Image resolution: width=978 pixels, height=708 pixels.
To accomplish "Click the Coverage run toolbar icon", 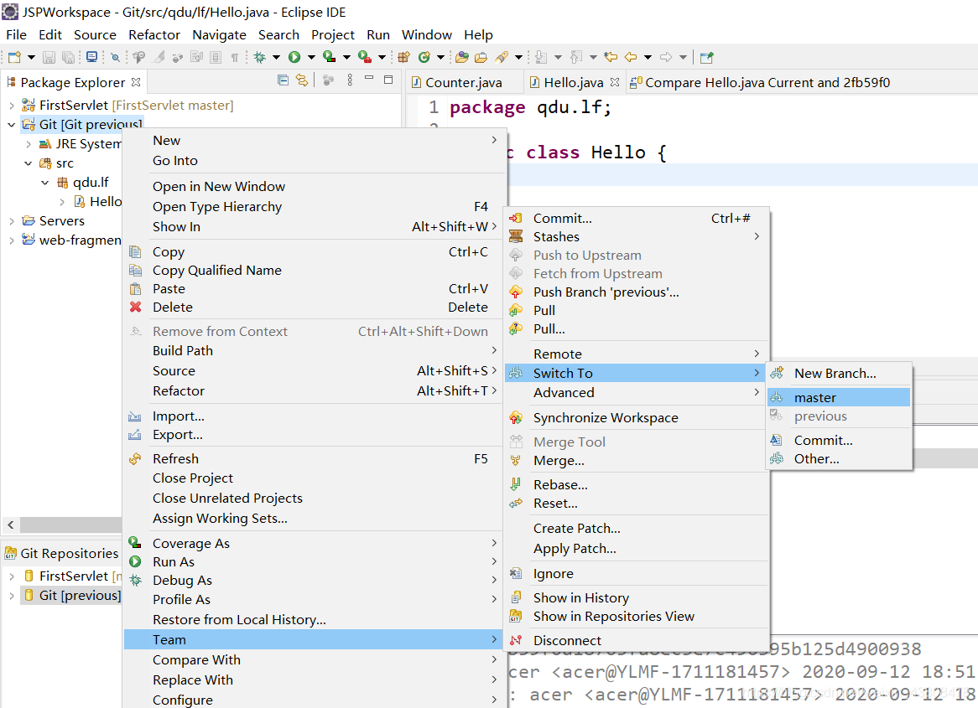I will (330, 57).
